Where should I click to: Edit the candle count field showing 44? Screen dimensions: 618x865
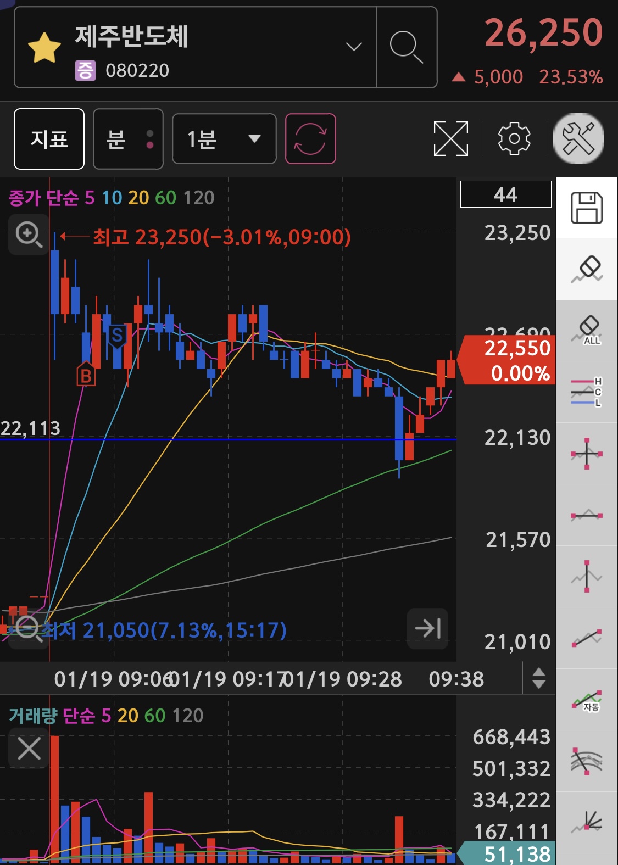coord(505,194)
